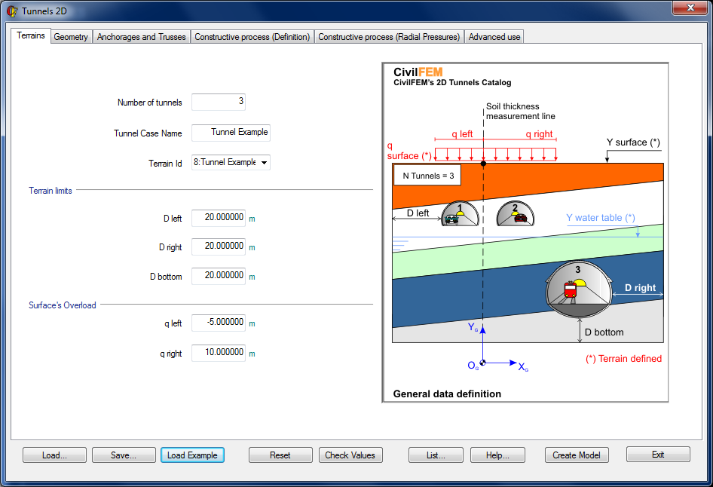Click the Tunnel Case Name field
713x487 pixels.
pyautogui.click(x=231, y=133)
